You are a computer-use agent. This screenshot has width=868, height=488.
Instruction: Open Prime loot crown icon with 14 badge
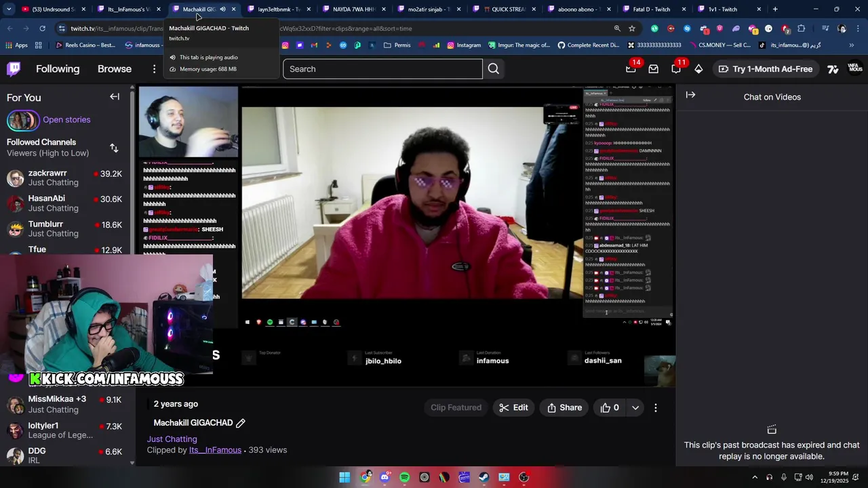click(631, 69)
